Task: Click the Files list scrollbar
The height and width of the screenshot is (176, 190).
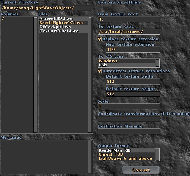Action: [90, 75]
